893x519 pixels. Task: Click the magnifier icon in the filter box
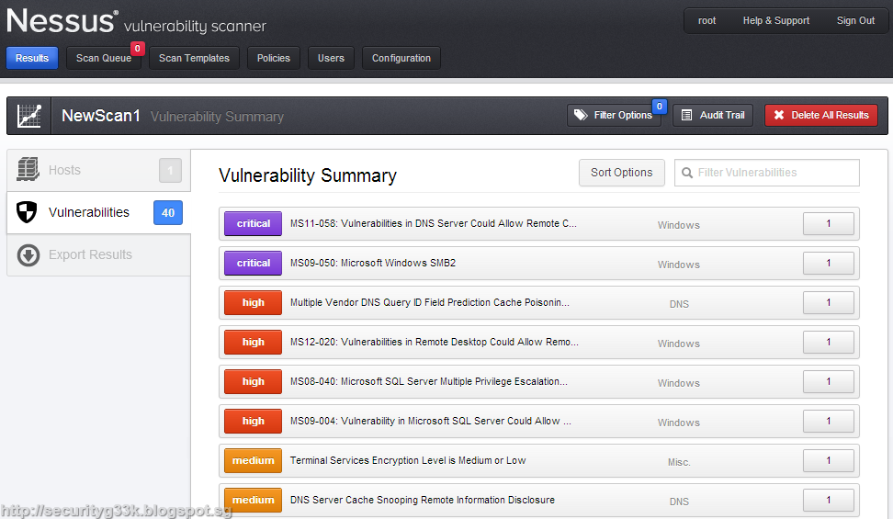pos(686,173)
